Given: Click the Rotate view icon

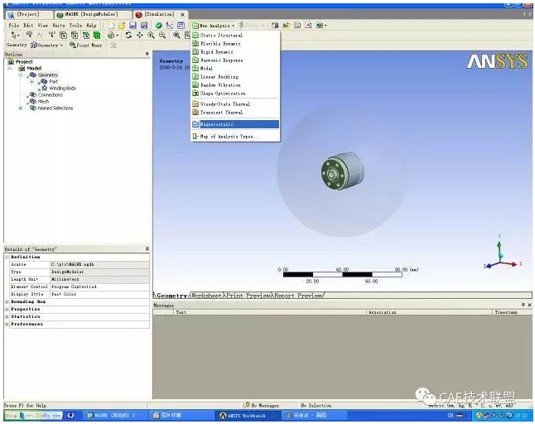Looking at the screenshot, I should 128,35.
